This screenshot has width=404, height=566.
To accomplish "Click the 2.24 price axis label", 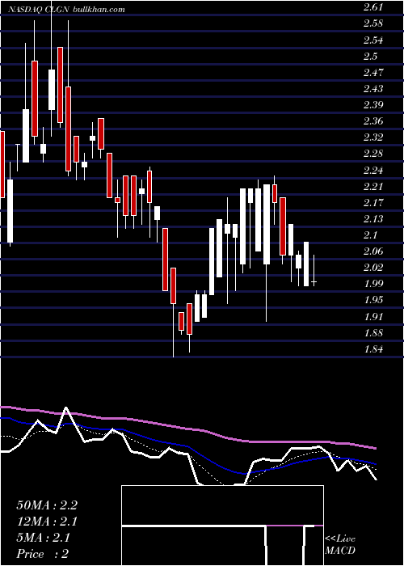I will [372, 171].
